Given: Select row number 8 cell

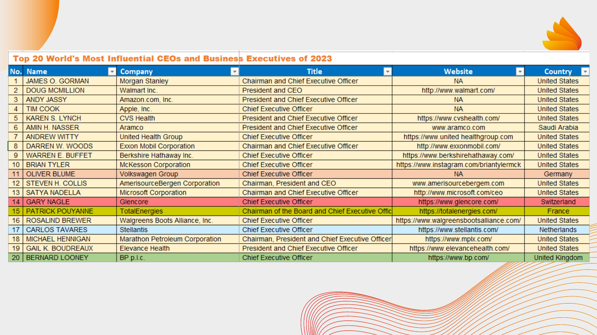Looking at the screenshot, I should (x=16, y=146).
